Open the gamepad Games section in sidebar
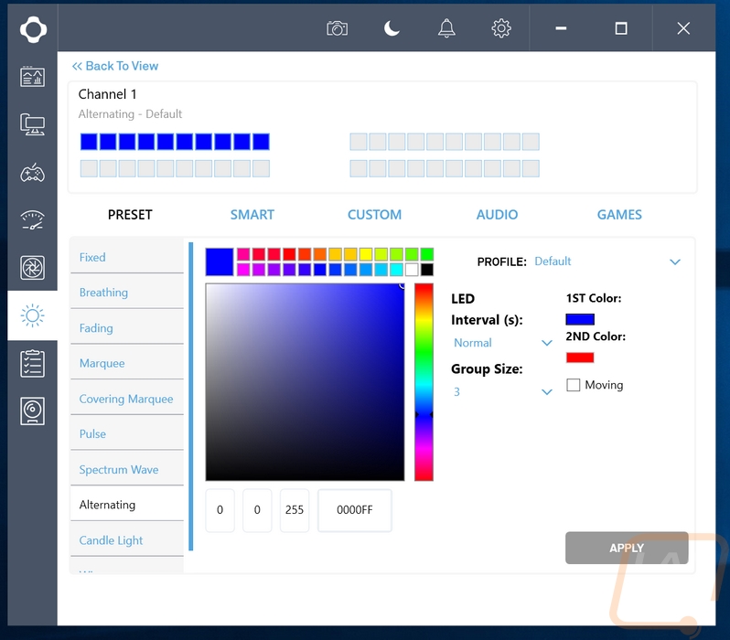The width and height of the screenshot is (730, 640). [33, 173]
